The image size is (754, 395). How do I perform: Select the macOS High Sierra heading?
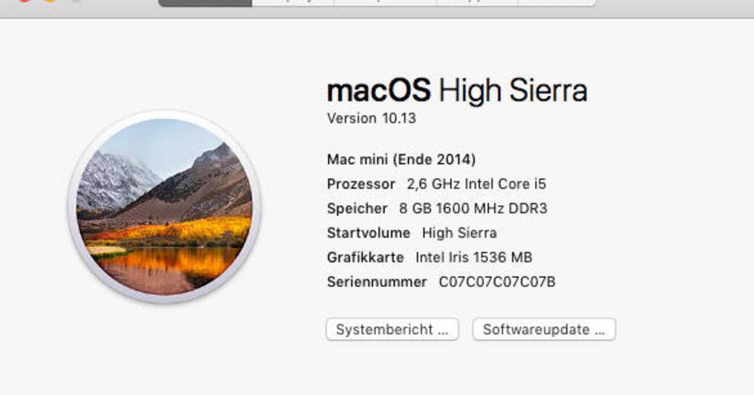[457, 91]
